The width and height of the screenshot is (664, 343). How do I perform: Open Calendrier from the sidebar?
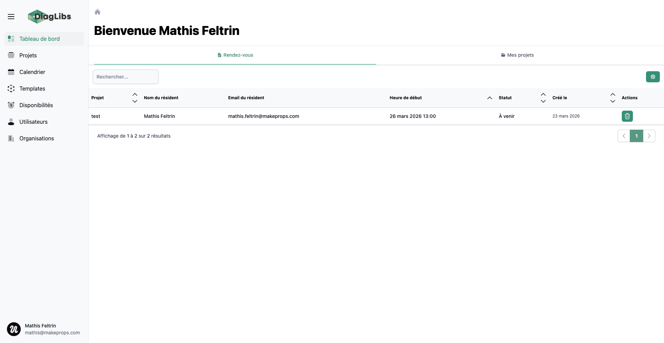(x=32, y=72)
